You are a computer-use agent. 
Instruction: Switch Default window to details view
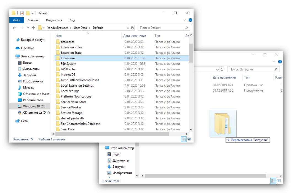point(184,139)
